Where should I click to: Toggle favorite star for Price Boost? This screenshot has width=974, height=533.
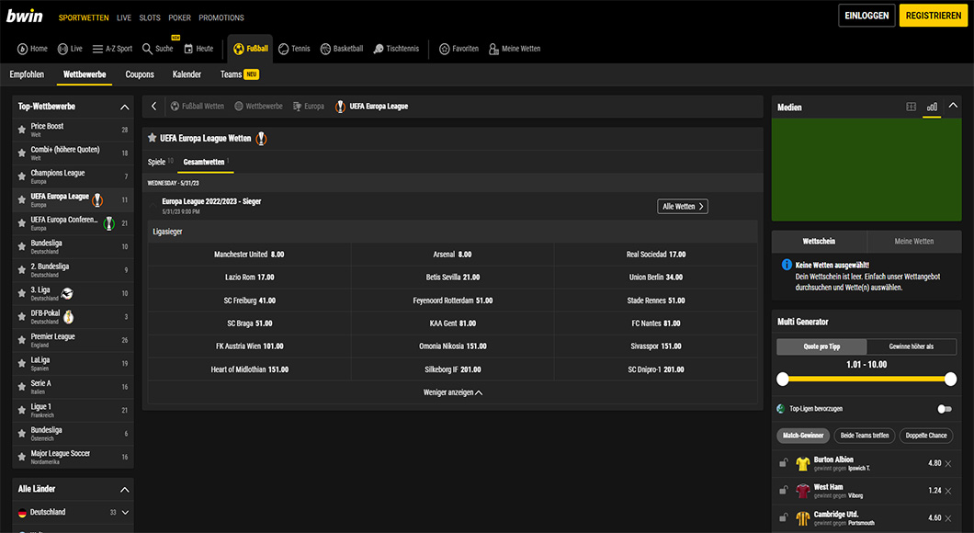coord(22,130)
